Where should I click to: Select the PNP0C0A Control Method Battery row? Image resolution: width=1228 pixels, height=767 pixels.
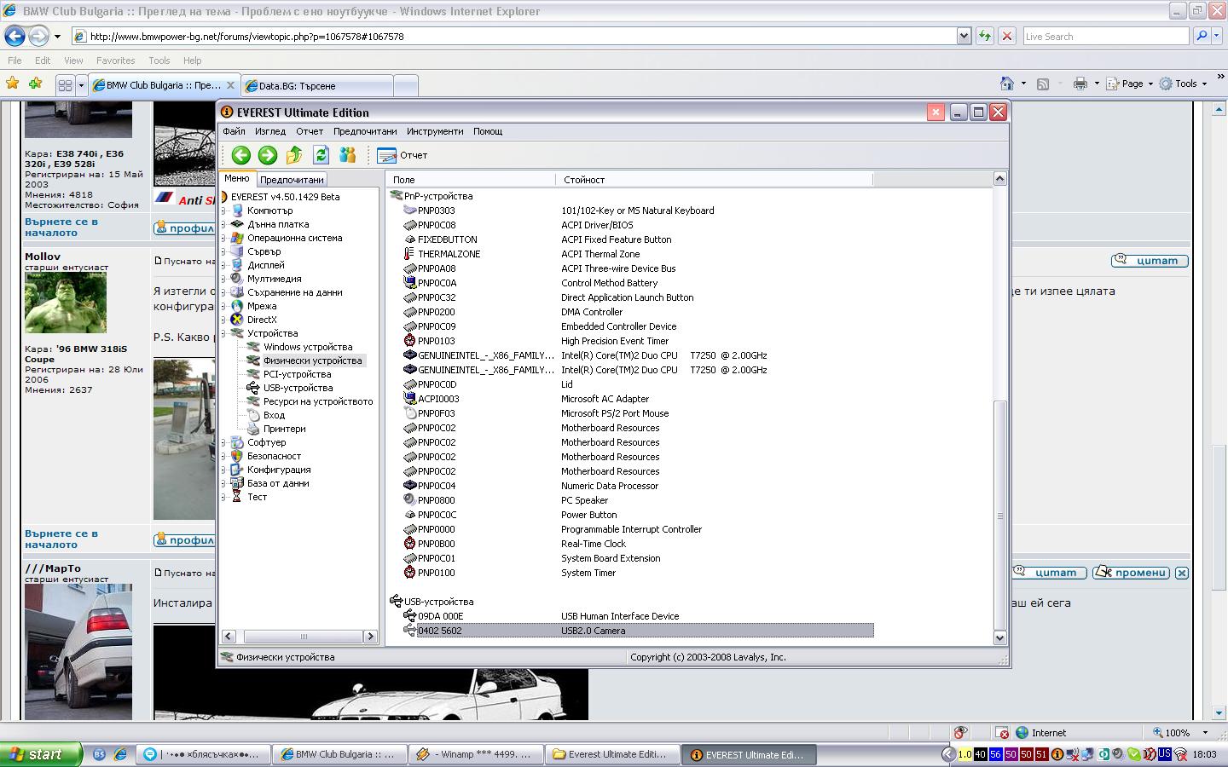[x=638, y=283]
